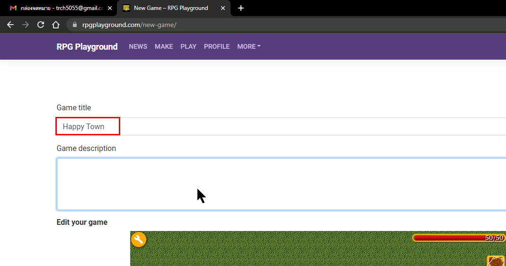The width and height of the screenshot is (506, 266).
Task: Open the NEWS menu item
Action: click(138, 46)
